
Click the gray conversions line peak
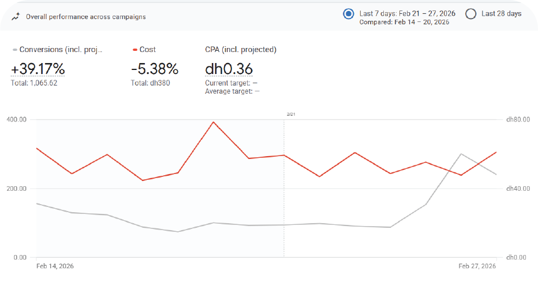(x=461, y=154)
